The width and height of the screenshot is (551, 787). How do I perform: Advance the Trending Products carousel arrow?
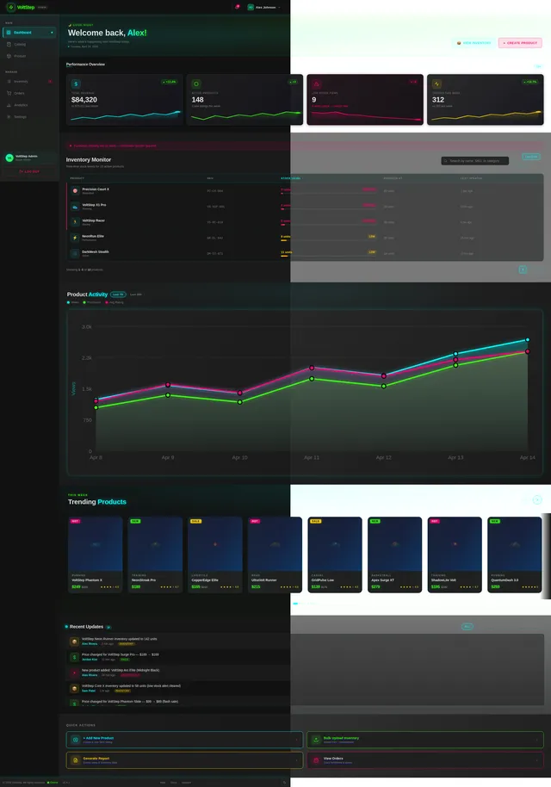pyautogui.click(x=537, y=499)
